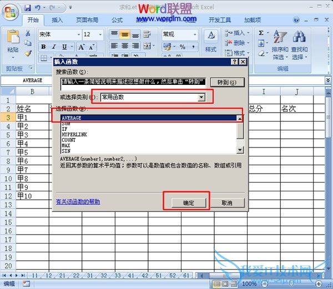The width and height of the screenshot is (333, 289).
Task: Expand the function category combo box
Action: [201, 98]
